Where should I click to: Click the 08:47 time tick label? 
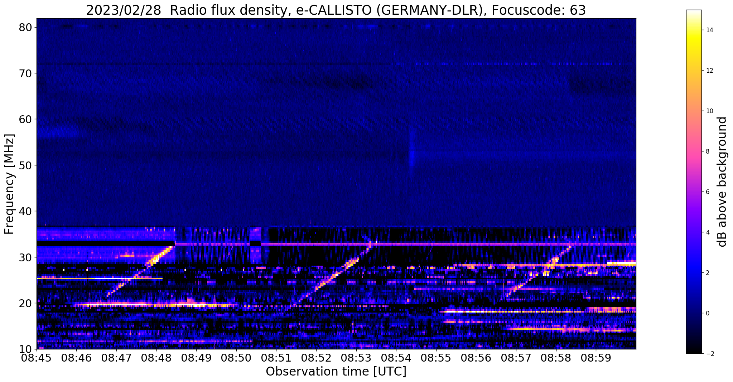(116, 358)
